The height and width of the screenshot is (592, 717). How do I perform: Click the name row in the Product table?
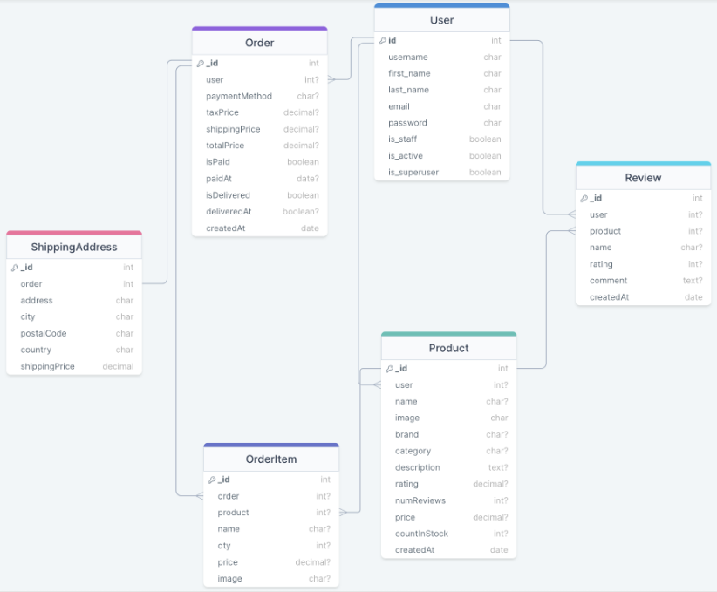tap(448, 401)
